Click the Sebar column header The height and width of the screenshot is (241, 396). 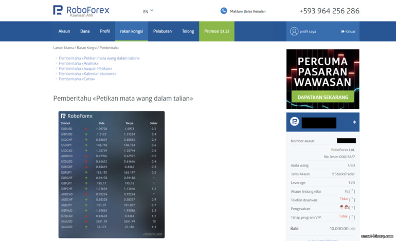(154, 123)
